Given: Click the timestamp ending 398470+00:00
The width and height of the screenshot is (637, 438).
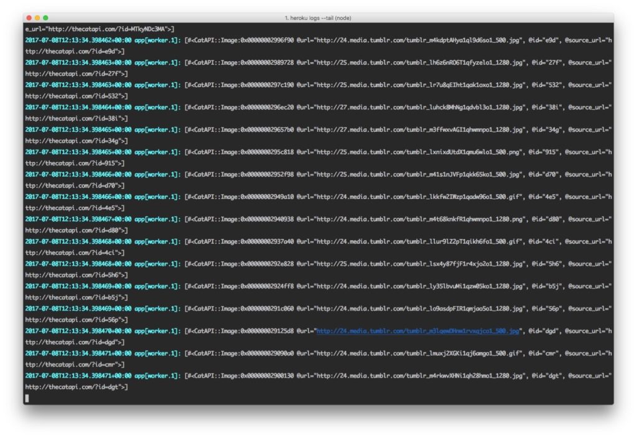Looking at the screenshot, I should coord(78,331).
